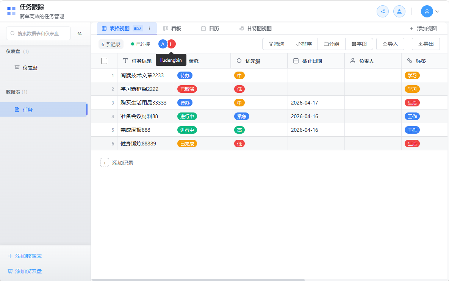449x281 pixels.
Task: Open the 筛选 filter options
Action: coord(276,44)
